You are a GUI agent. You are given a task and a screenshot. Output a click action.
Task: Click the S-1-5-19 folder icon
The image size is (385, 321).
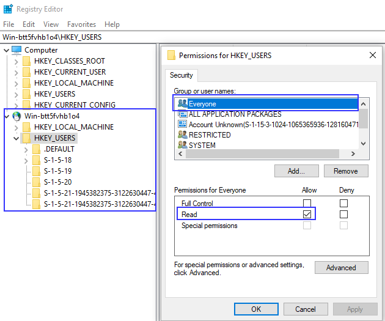tap(36, 171)
